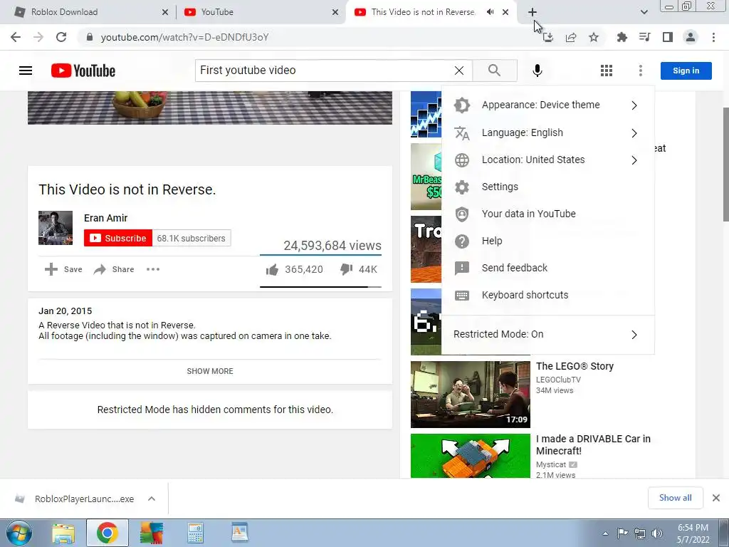Open Eran Amir channel name link
The width and height of the screenshot is (729, 547).
(x=105, y=218)
